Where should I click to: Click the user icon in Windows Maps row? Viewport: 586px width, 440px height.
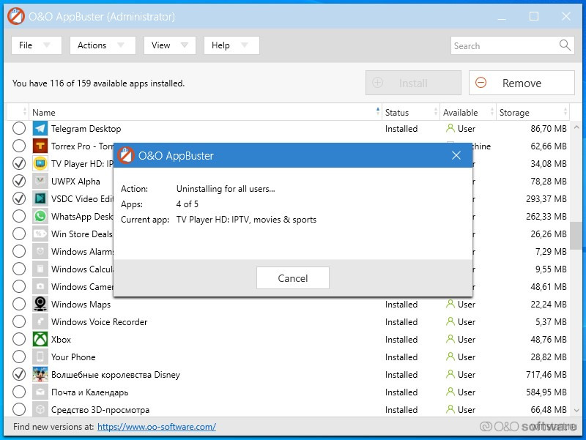tap(450, 304)
